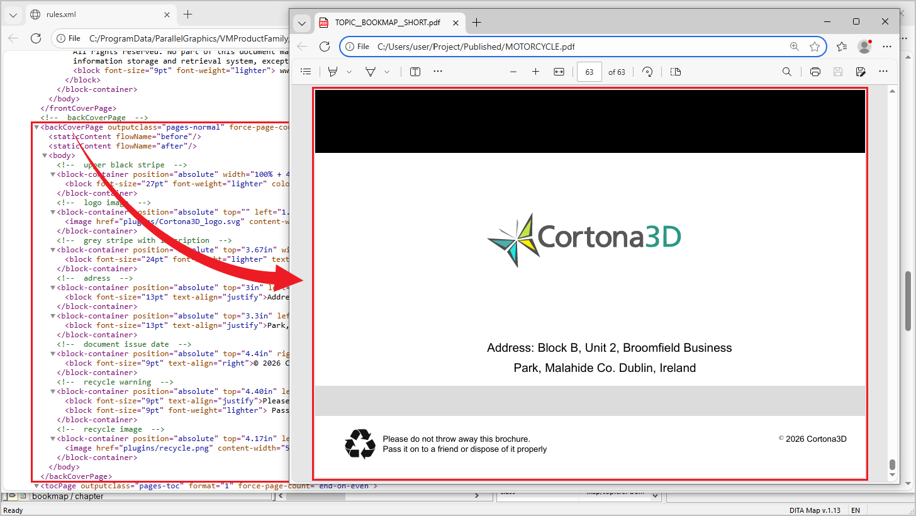Click the Rotate page icon in PDF toolbar
Screen dimensions: 916x516
pos(647,72)
